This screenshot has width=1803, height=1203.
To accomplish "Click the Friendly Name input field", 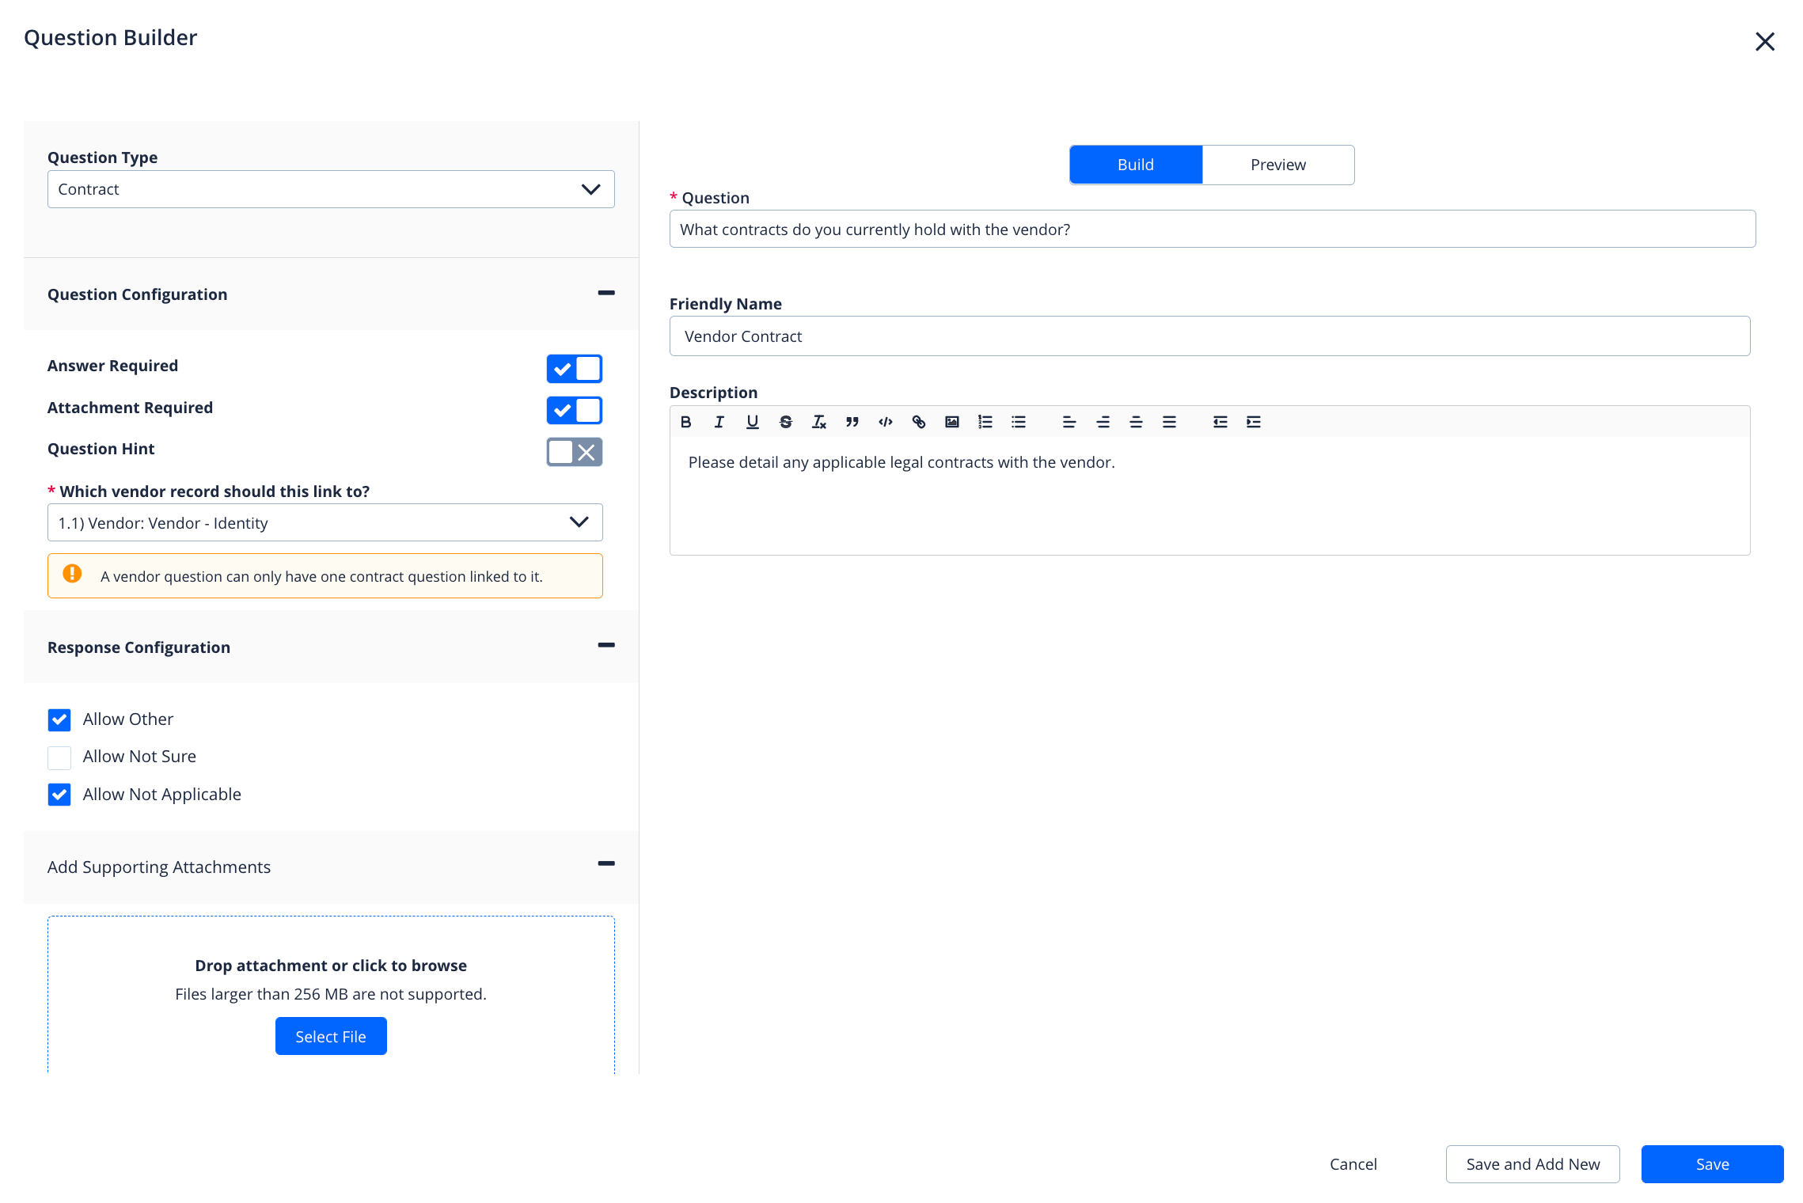I will tap(1209, 336).
